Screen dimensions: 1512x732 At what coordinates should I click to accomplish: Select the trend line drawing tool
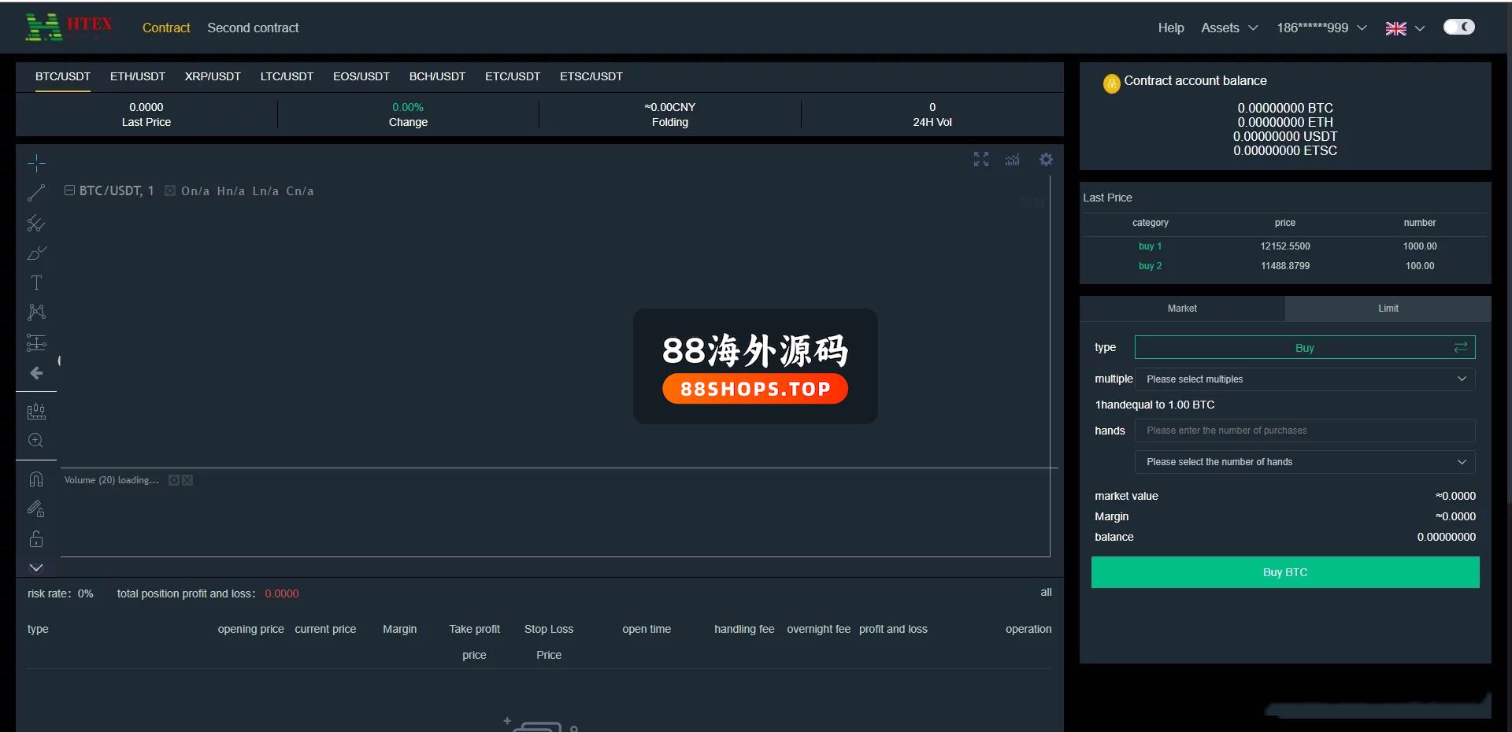36,193
